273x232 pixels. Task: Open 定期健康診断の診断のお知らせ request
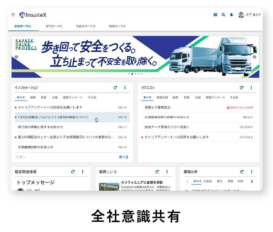(x=198, y=117)
